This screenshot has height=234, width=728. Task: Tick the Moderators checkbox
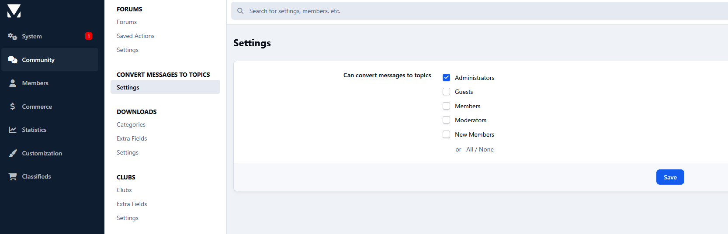pos(446,120)
